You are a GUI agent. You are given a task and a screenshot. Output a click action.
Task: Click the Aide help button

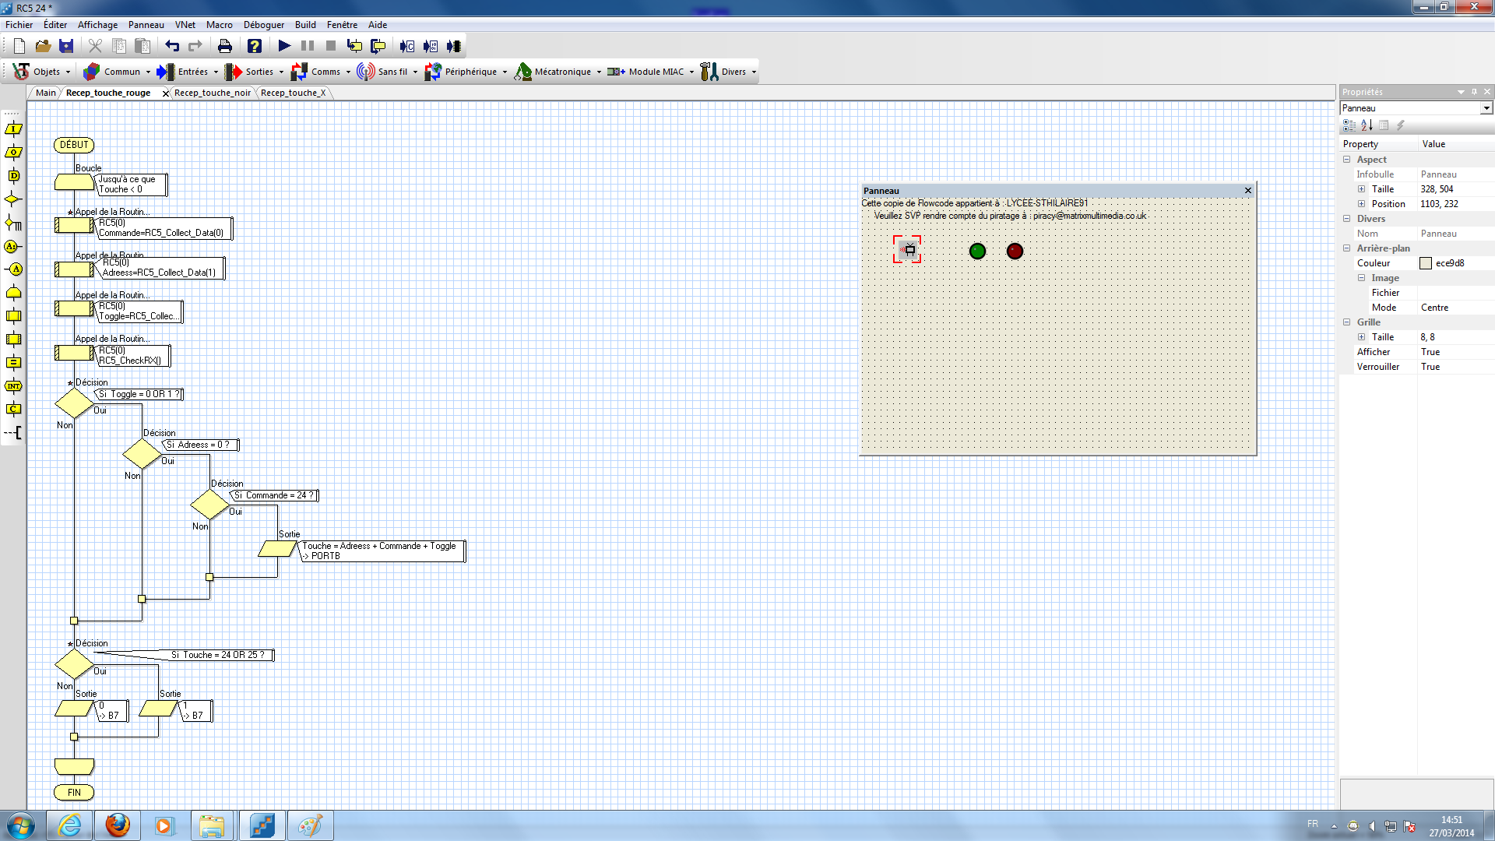coord(255,46)
